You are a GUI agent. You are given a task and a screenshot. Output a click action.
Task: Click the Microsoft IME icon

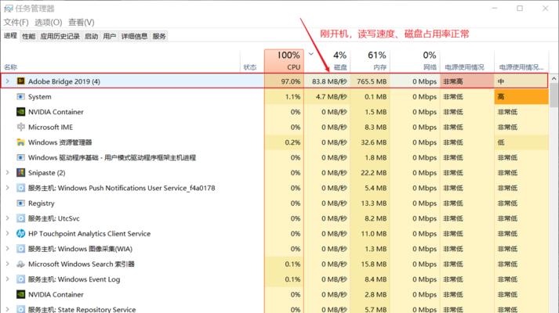point(20,127)
